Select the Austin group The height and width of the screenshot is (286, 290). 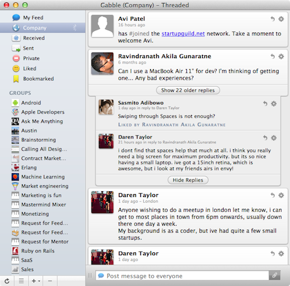tap(43, 131)
